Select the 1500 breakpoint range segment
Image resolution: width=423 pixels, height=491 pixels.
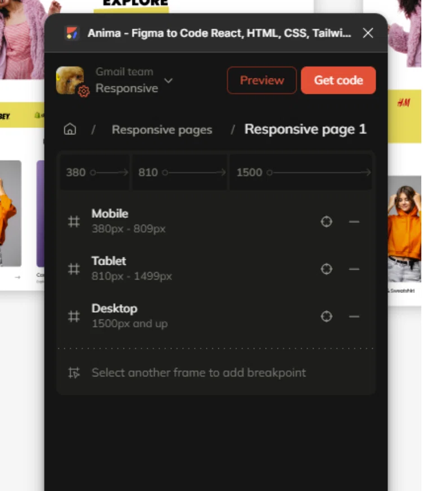[x=301, y=172]
